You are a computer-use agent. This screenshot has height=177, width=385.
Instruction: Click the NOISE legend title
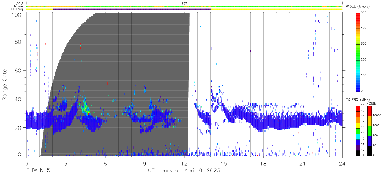[371, 103]
